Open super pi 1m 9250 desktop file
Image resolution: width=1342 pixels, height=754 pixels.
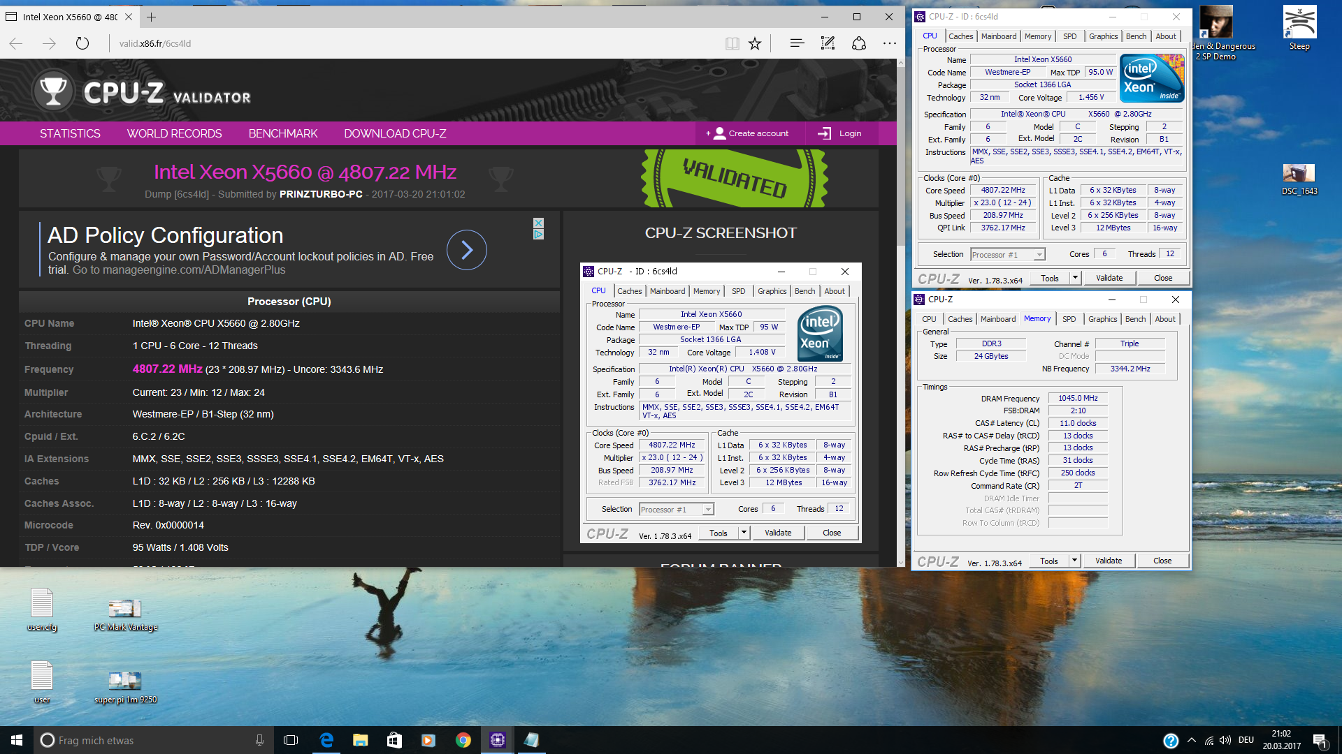pyautogui.click(x=125, y=688)
